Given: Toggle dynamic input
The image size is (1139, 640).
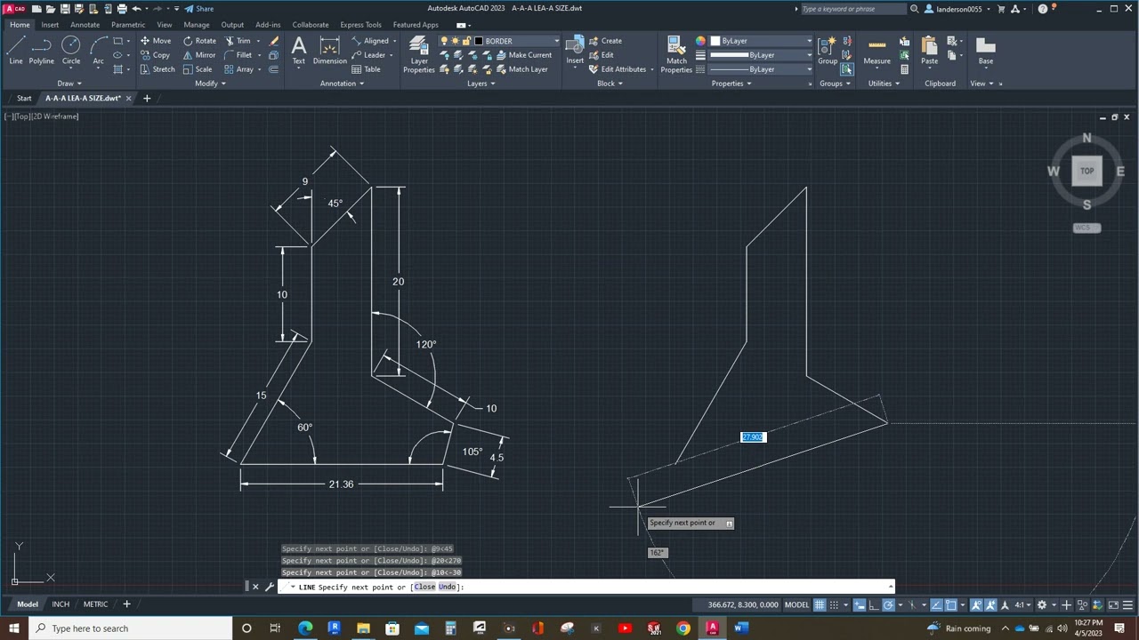Looking at the screenshot, I should click(x=860, y=605).
